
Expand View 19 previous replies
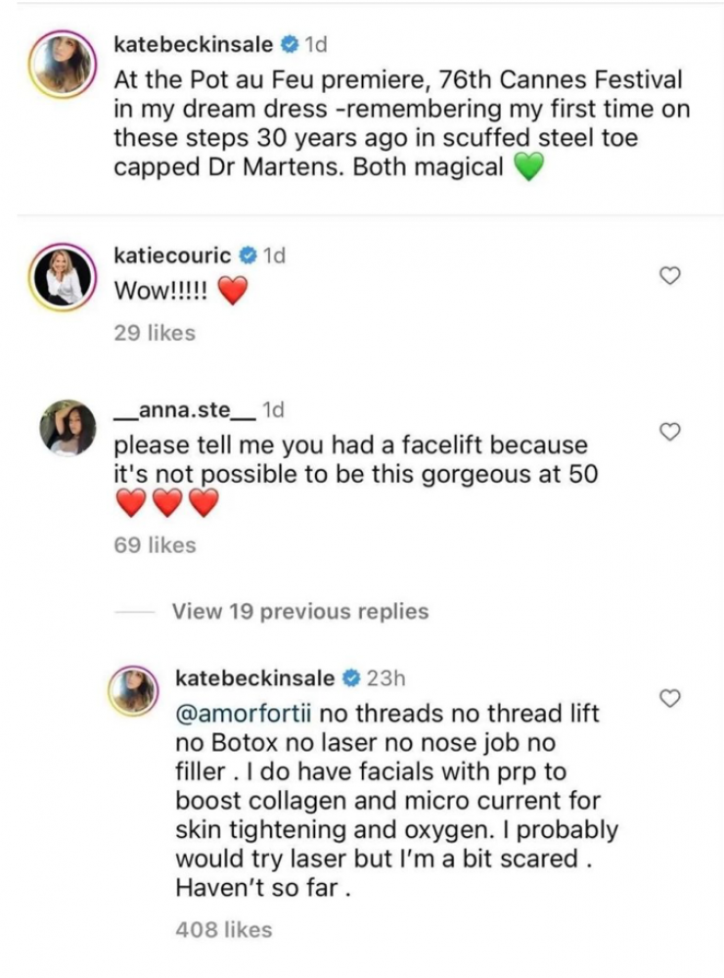click(299, 612)
